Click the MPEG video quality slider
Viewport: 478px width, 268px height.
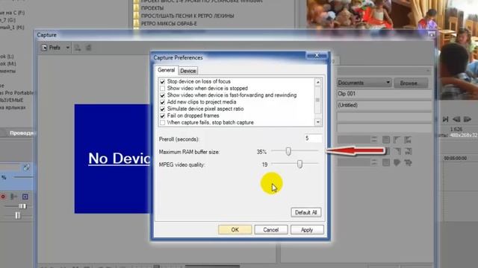(299, 164)
